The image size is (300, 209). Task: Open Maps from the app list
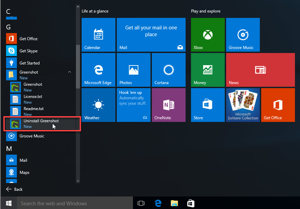click(40, 172)
